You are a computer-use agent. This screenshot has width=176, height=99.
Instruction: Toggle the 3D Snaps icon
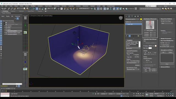(x=65, y=9)
